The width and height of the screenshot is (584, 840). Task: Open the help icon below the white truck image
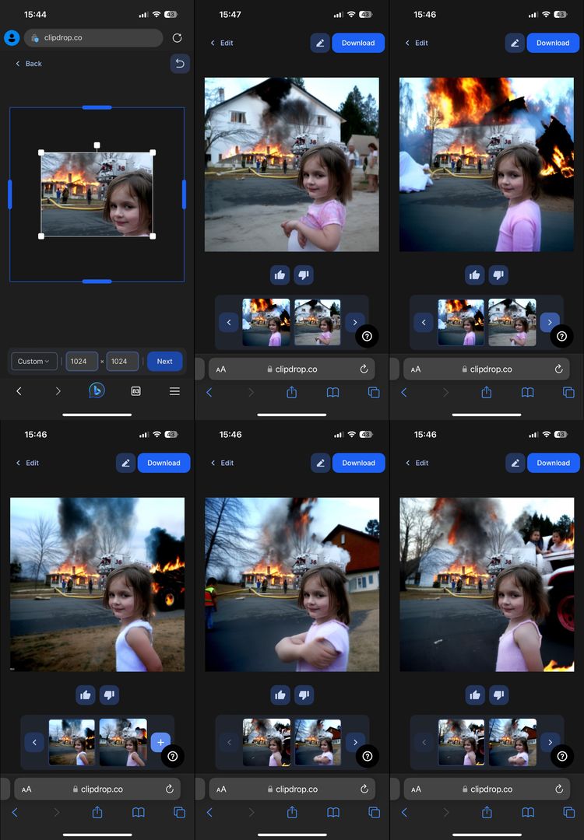tap(562, 756)
